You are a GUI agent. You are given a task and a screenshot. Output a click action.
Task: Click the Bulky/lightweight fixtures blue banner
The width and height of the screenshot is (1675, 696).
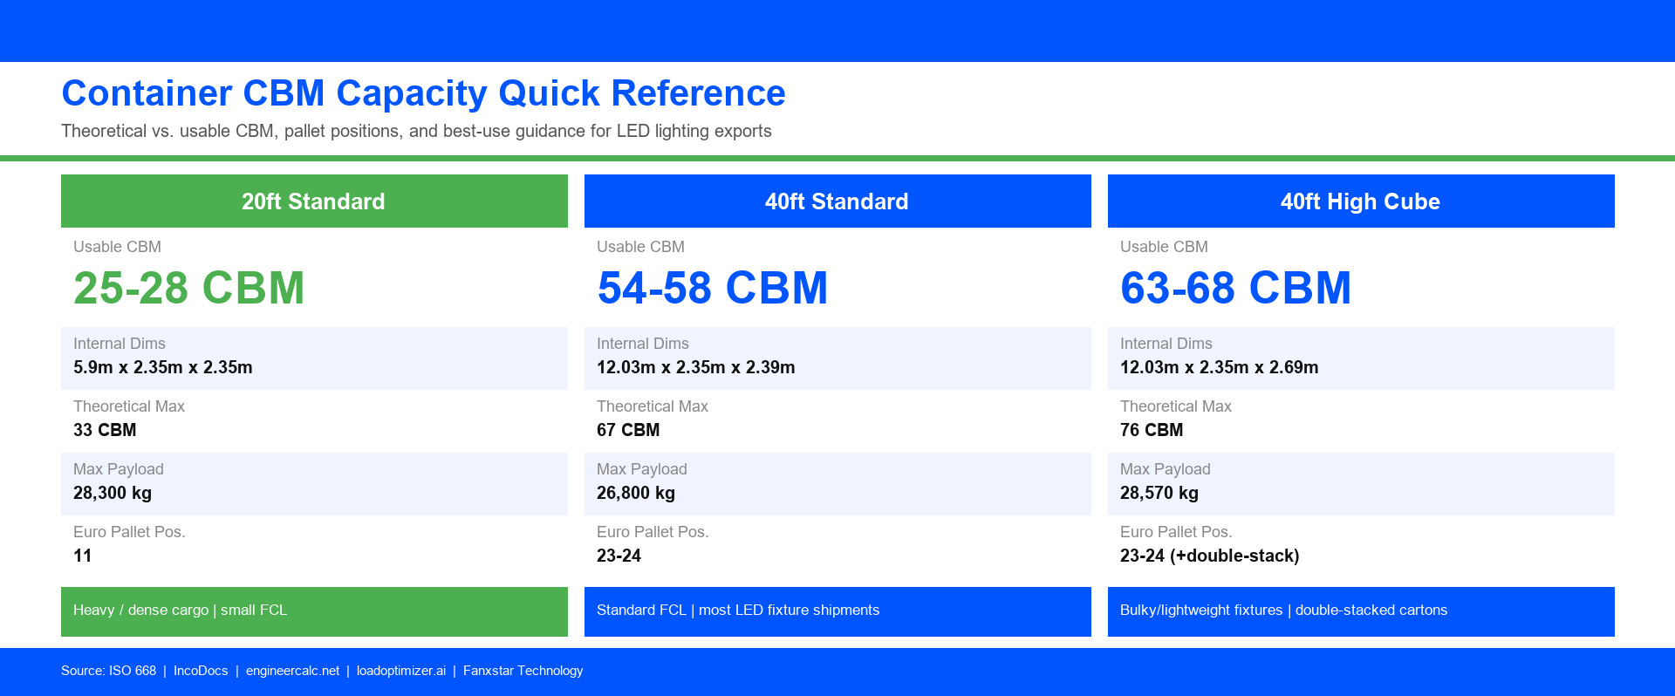[1361, 611]
